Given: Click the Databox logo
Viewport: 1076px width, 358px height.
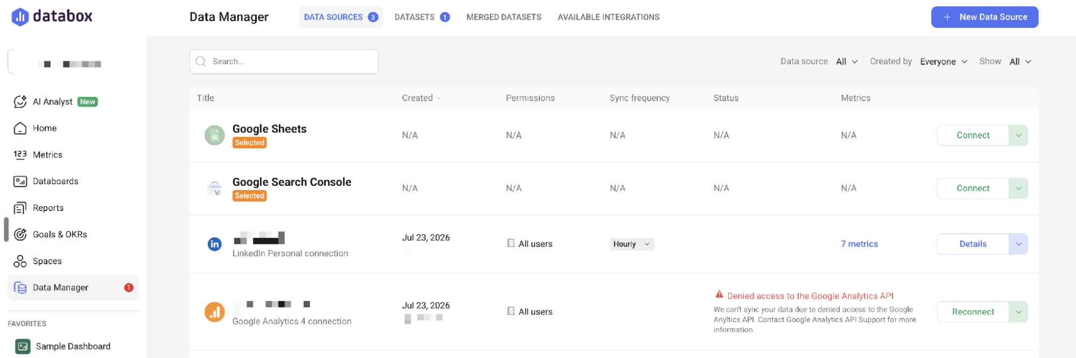Looking at the screenshot, I should tap(52, 17).
